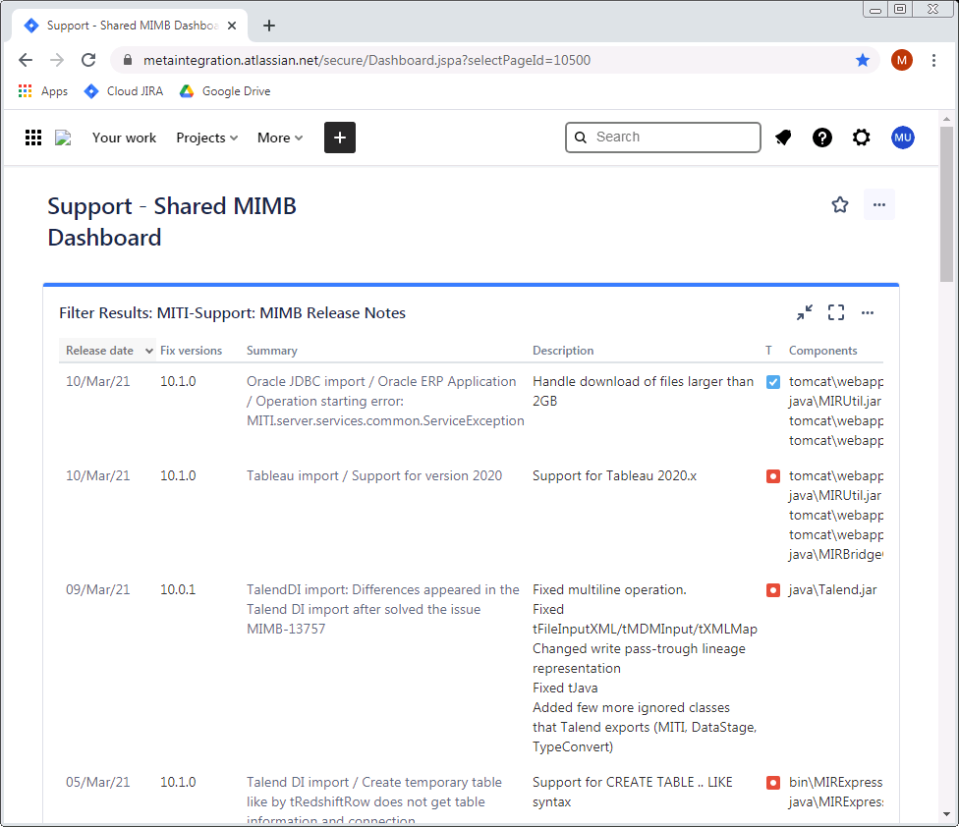Click the Handle download of files description

point(643,391)
